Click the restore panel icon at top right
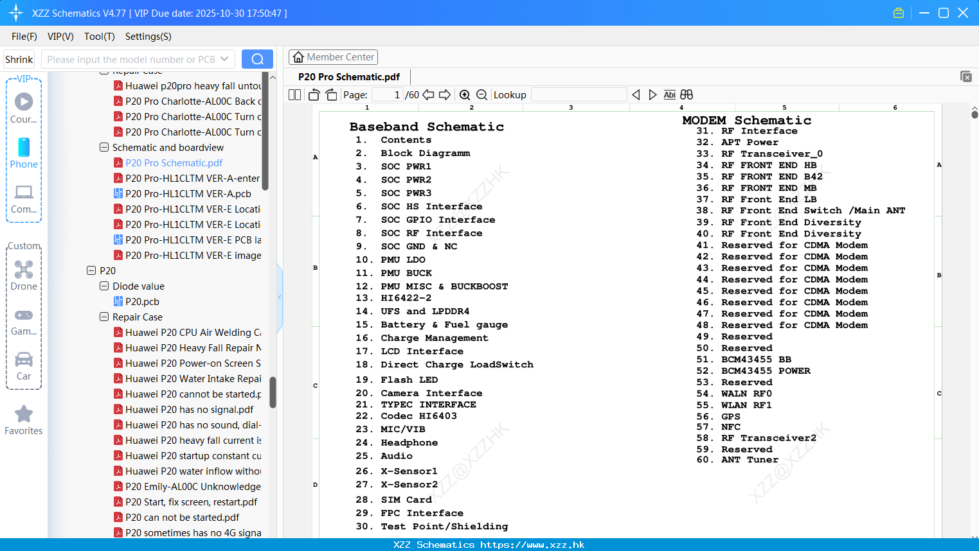This screenshot has height=551, width=979. [x=966, y=76]
